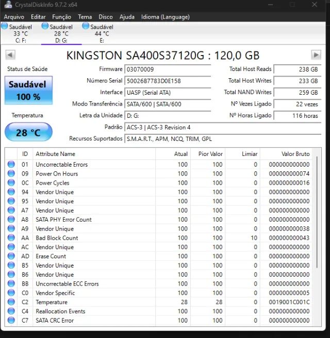Screen dimensions: 330x338
Task: Select the SATA CRC Error attribute name
Action: 55,321
